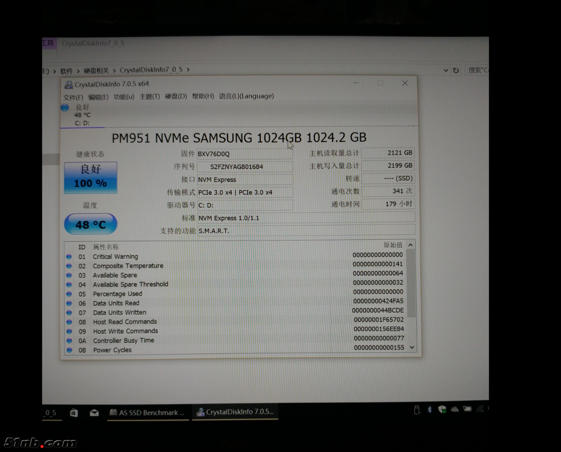Screen dimensions: 561x452
Task: Click the SMART list scroll down arrow
Action: tap(412, 347)
